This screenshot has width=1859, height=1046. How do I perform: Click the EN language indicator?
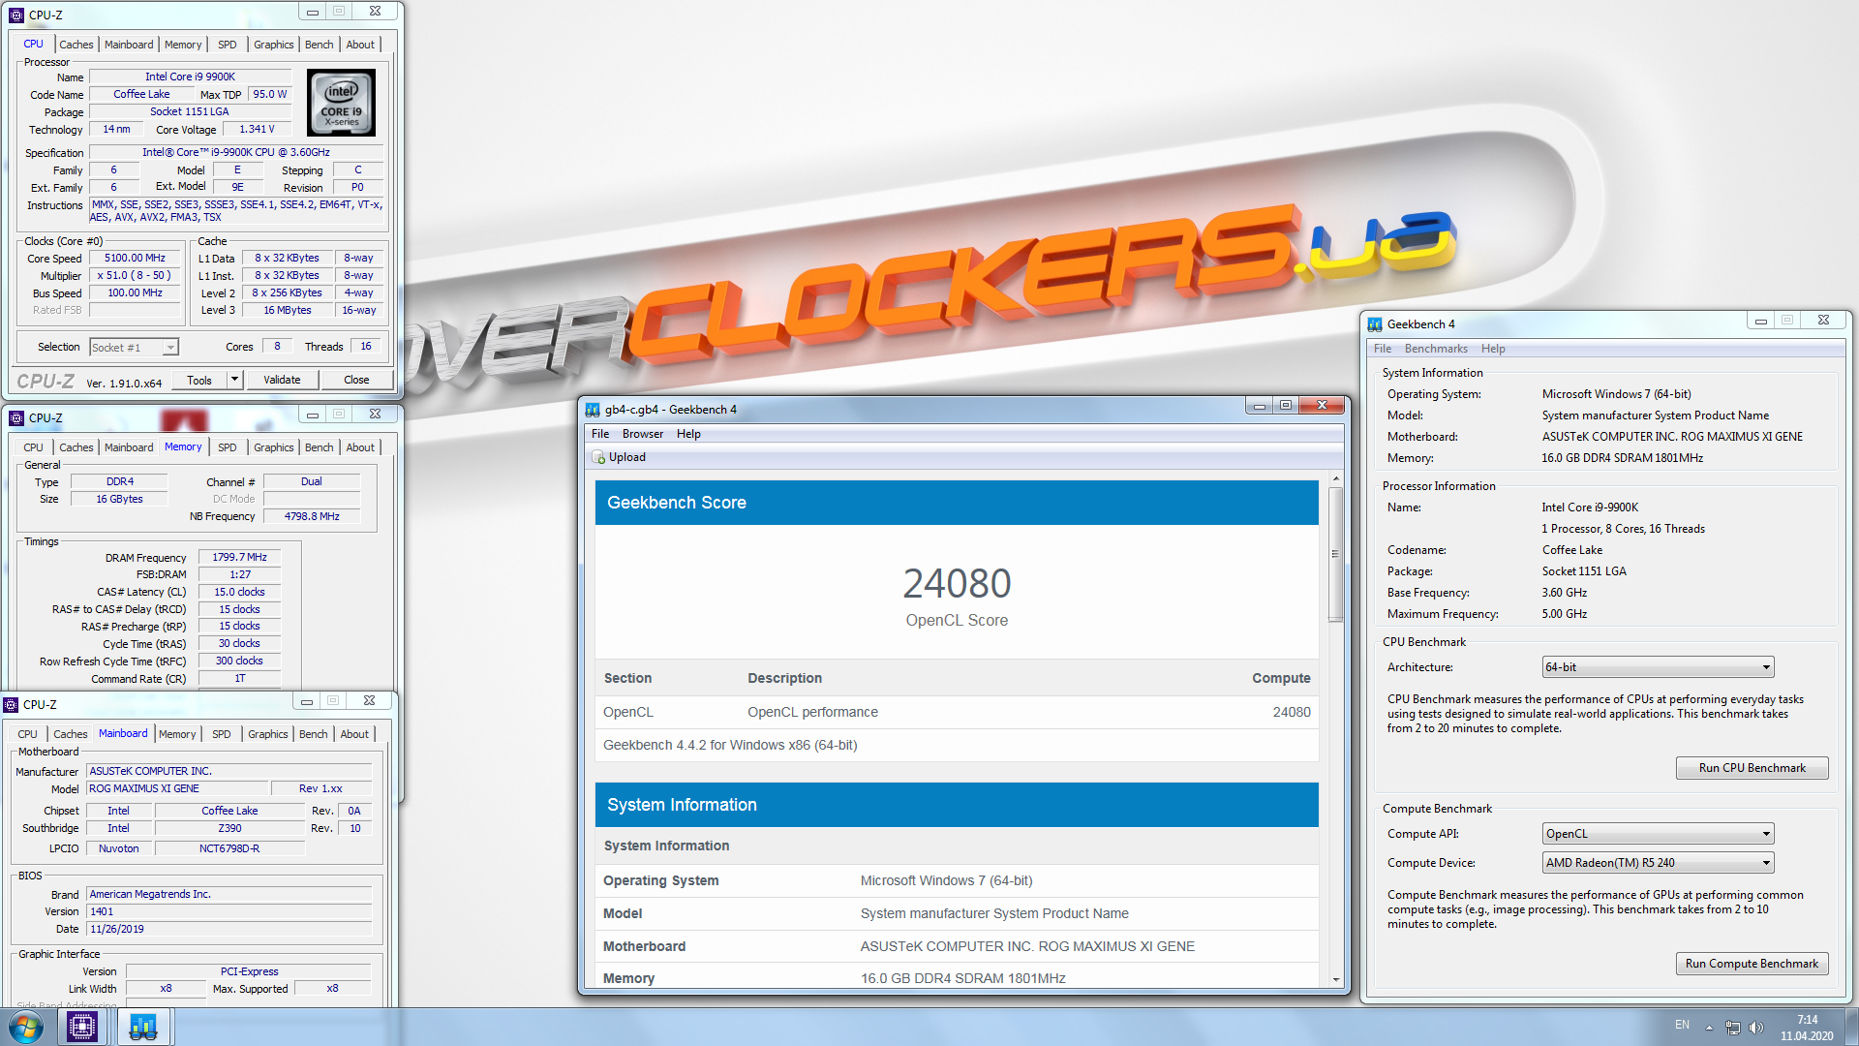coord(1683,1025)
